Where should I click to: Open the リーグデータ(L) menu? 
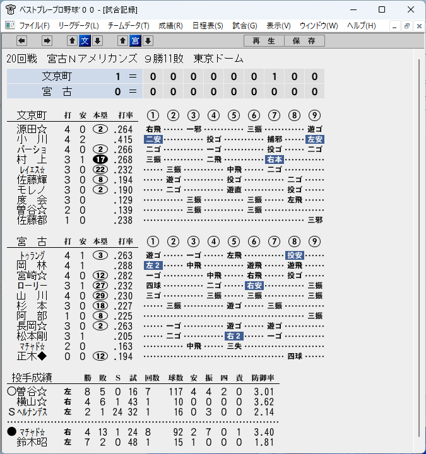78,26
